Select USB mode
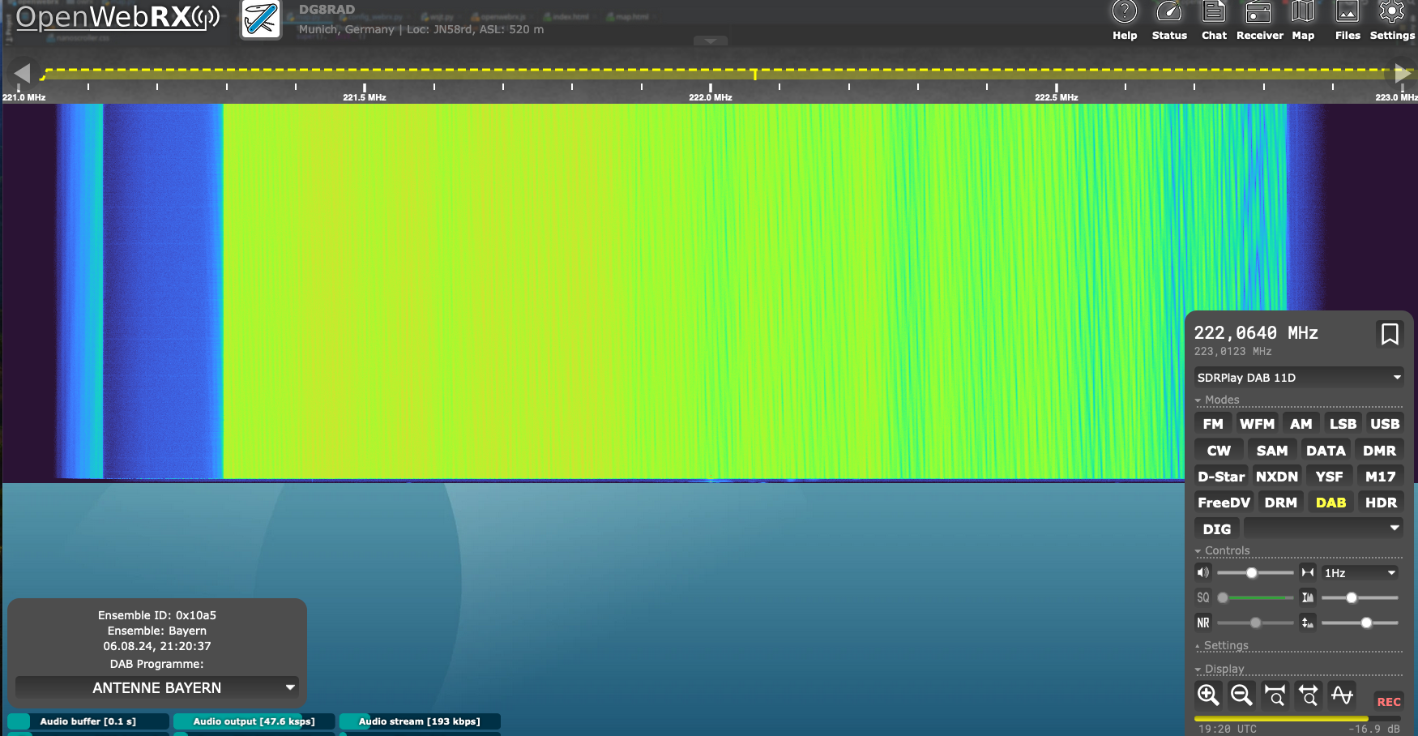Screen dimensions: 1418x736 click(1385, 423)
